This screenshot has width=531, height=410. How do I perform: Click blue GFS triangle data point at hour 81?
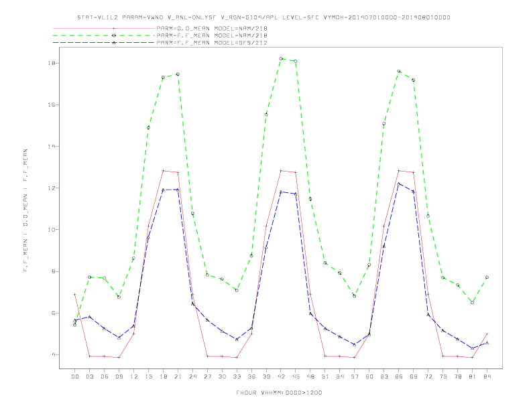click(x=472, y=348)
